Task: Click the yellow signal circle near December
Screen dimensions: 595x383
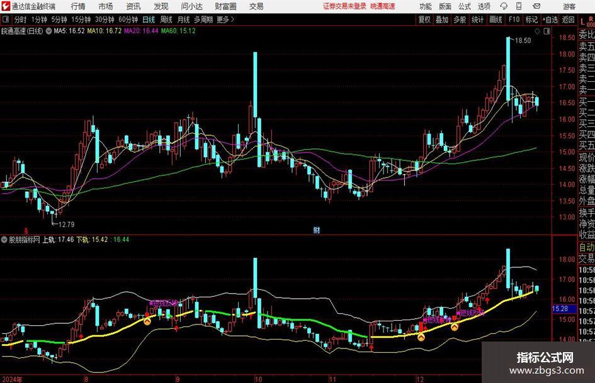Action: [421, 336]
